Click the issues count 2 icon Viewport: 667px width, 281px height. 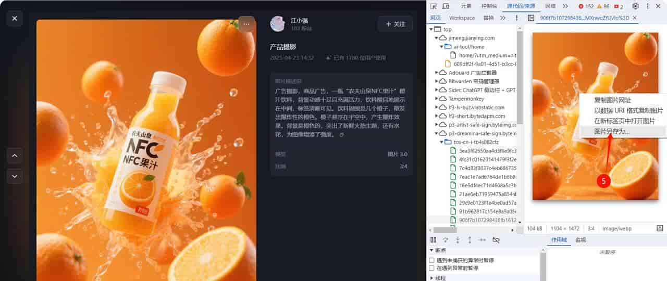619,6
